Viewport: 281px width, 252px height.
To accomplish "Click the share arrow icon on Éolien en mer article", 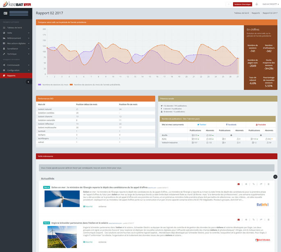I will click(261, 184).
